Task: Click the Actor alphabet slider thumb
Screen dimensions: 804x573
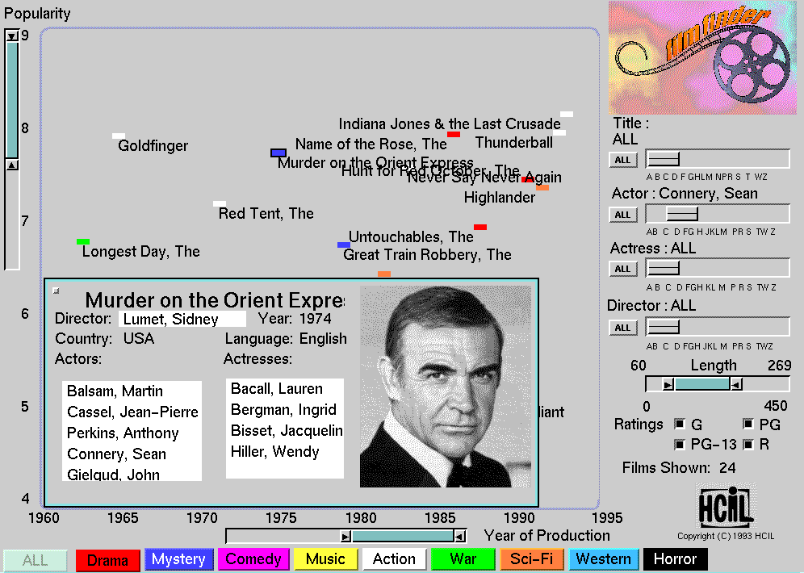Action: [682, 214]
